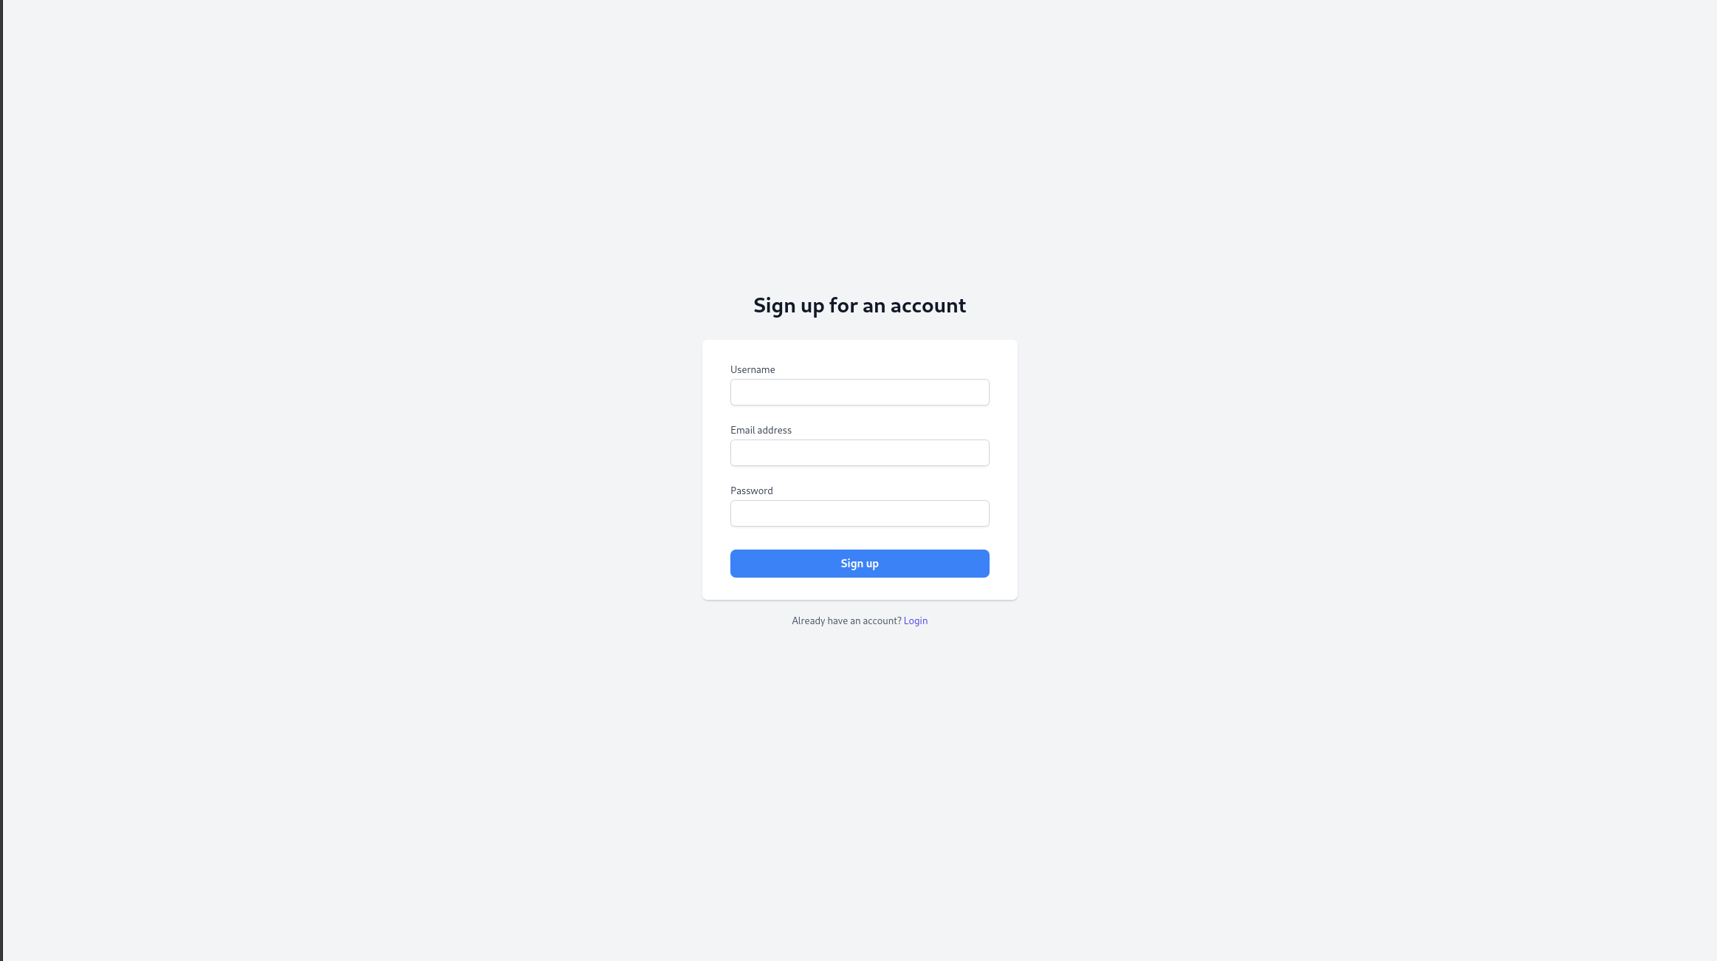Select the Password entry field
1717x961 pixels.
tap(860, 513)
